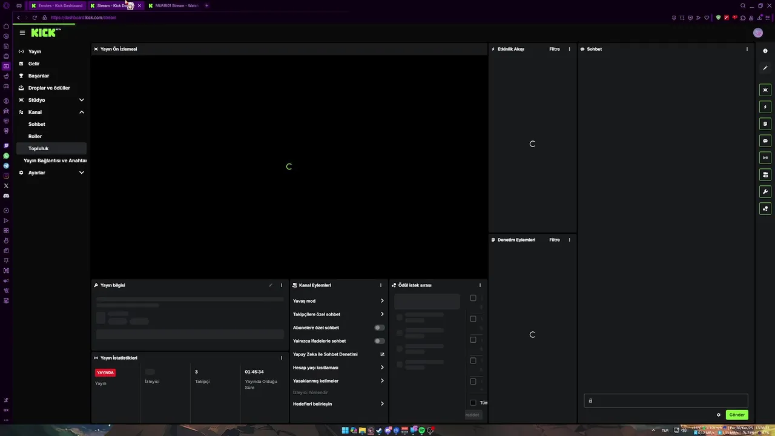Toggle the stream preview widget icon in rail

tap(765, 90)
